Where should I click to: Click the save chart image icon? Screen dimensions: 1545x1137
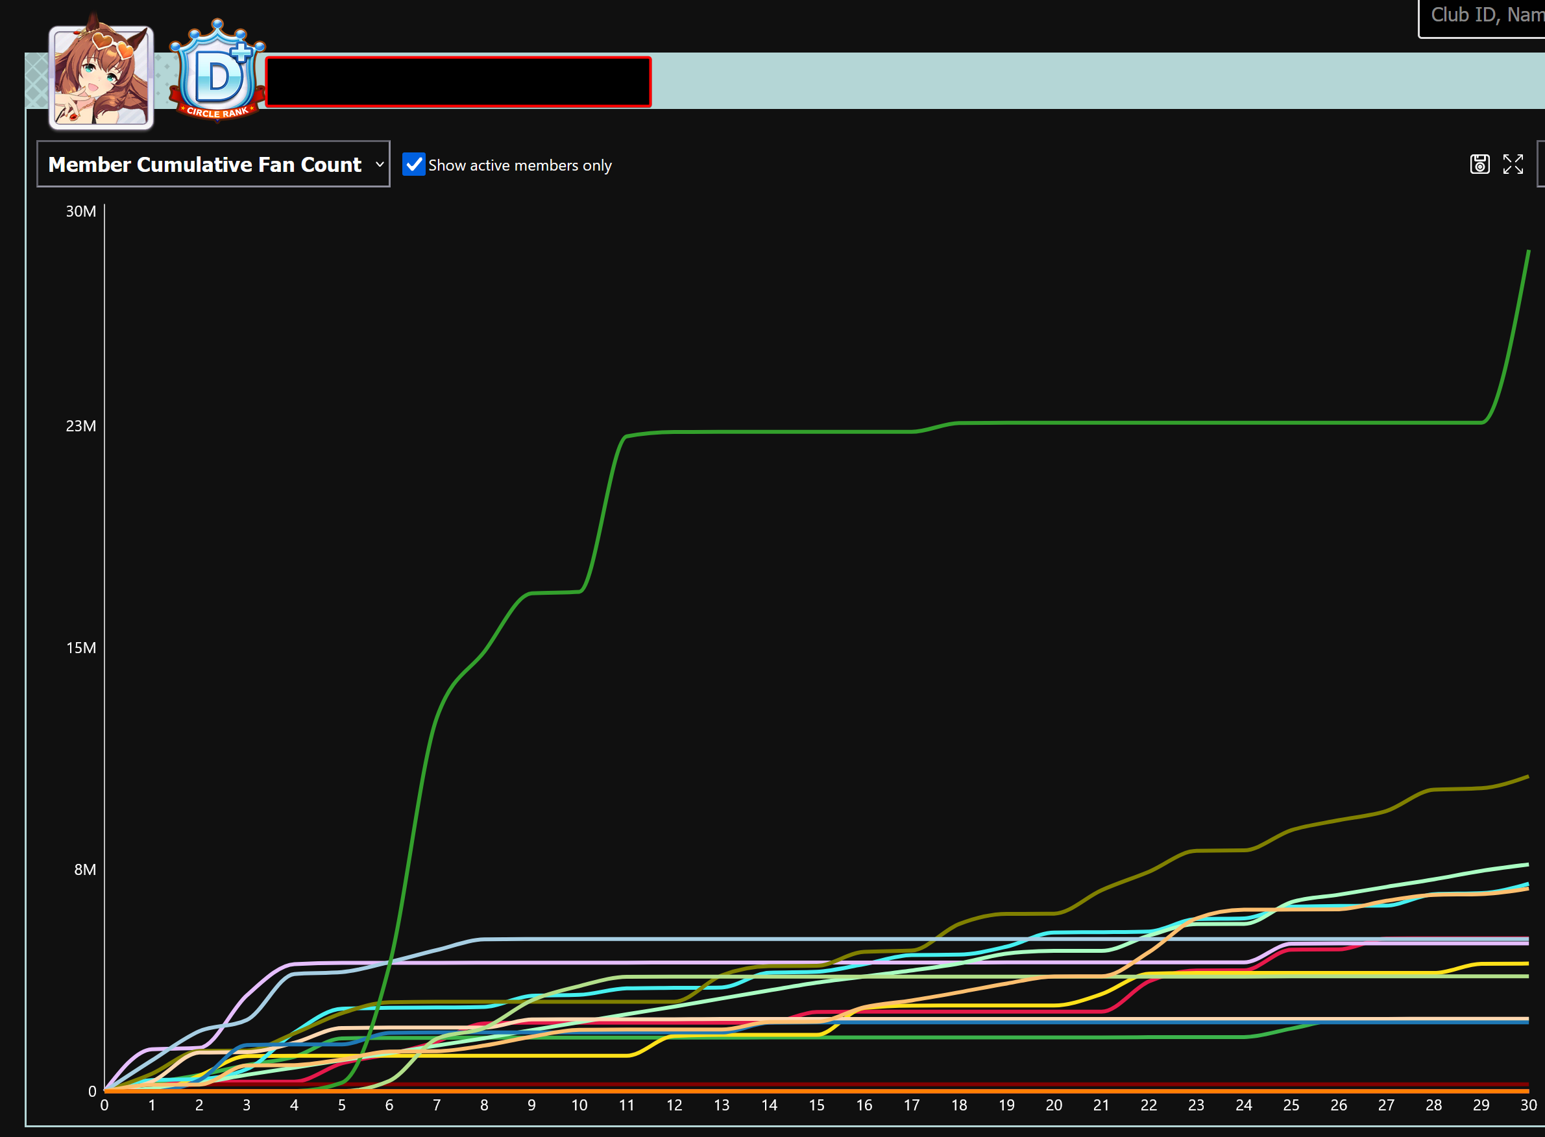coord(1479,164)
